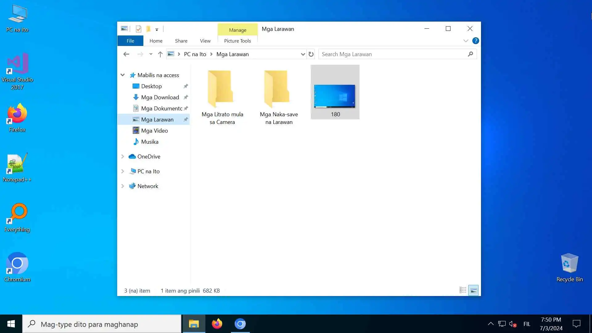Collapse the Mabilis na access tree

click(122, 75)
